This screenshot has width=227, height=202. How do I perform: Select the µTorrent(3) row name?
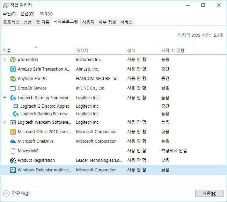coord(28,59)
